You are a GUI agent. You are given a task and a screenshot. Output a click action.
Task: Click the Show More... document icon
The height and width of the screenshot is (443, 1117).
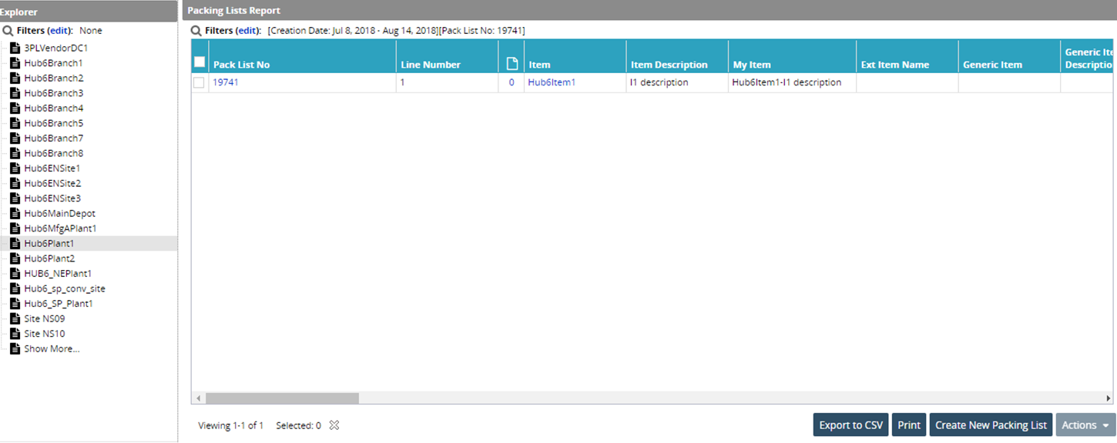[15, 349]
